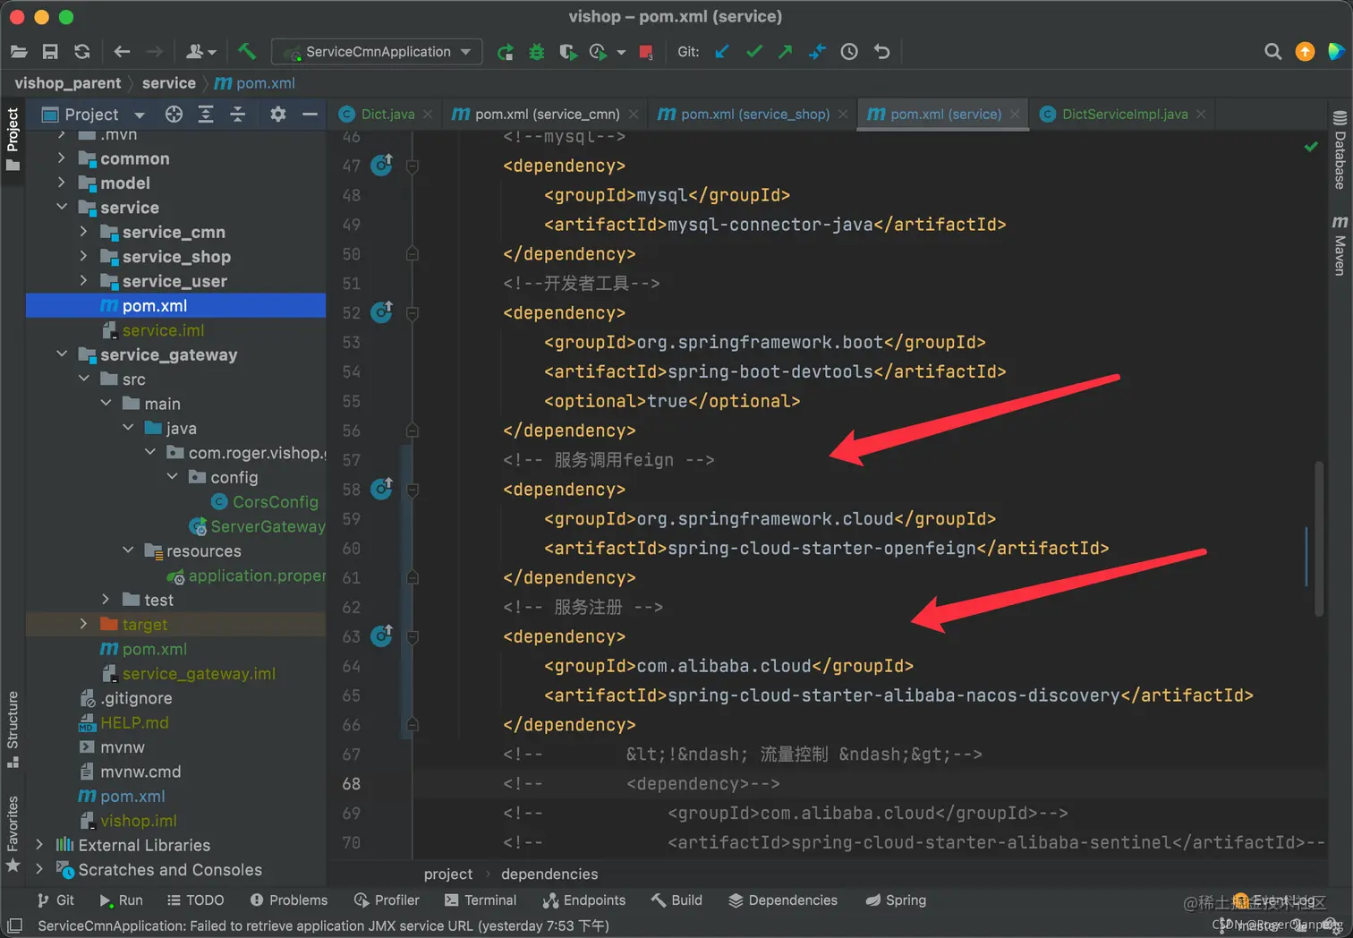Expand External Libraries node
Viewport: 1353px width, 938px height.
(39, 844)
